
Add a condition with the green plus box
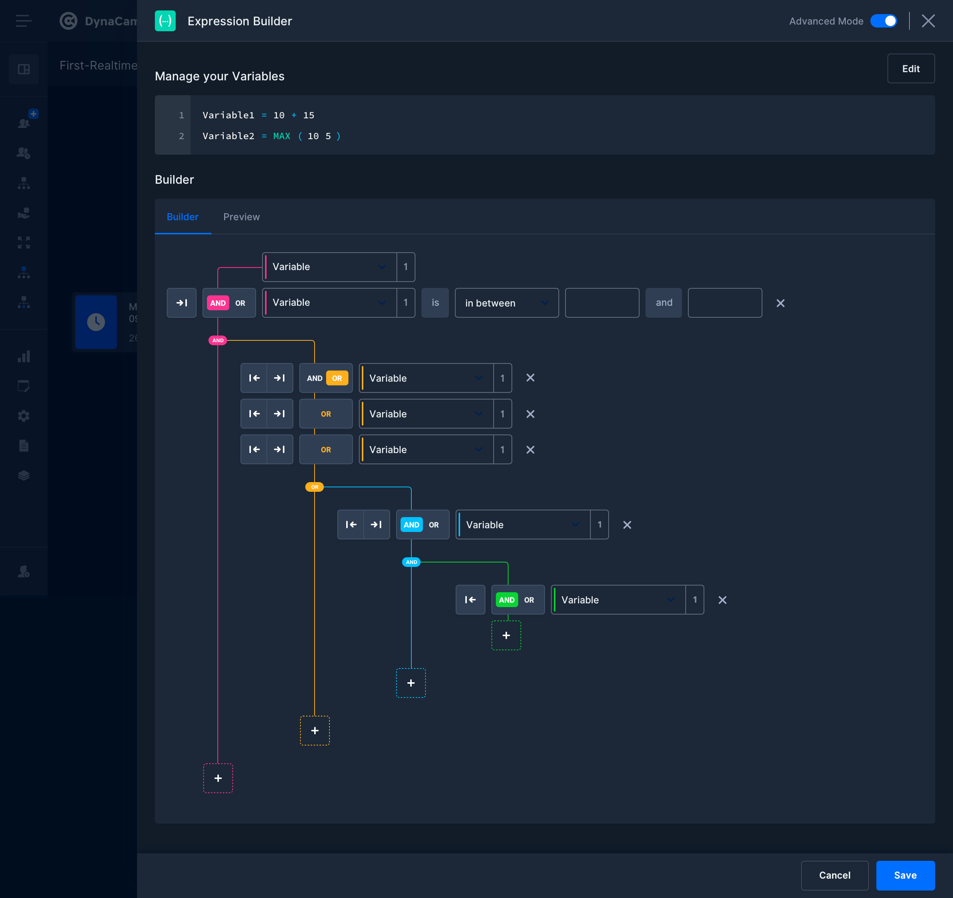pyautogui.click(x=506, y=635)
